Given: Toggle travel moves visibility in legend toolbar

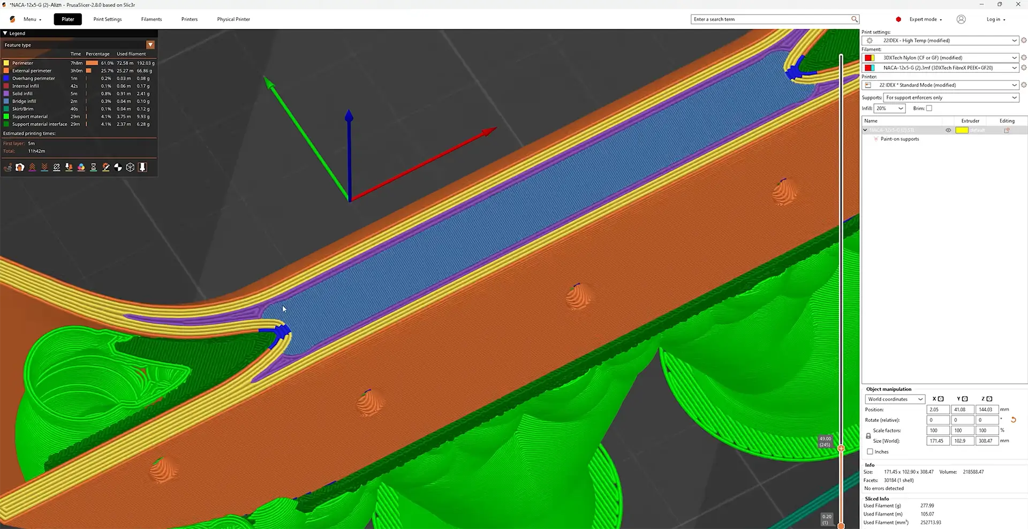Looking at the screenshot, I should coord(7,168).
